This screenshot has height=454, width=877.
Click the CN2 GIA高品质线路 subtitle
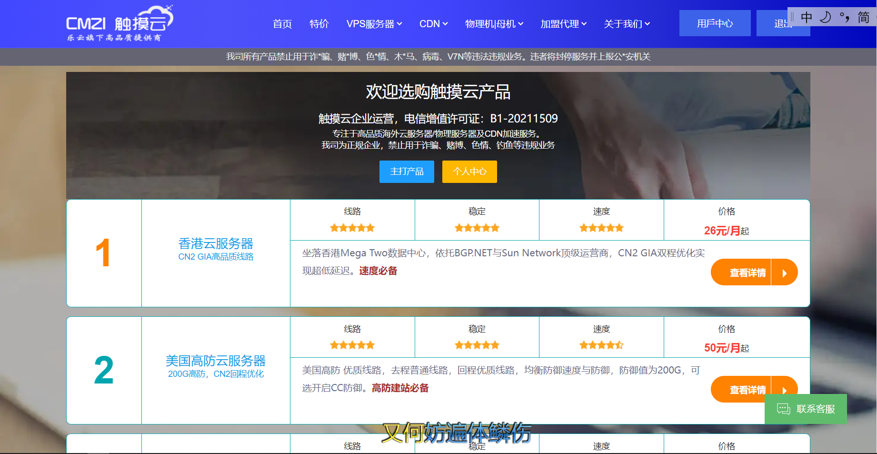click(216, 257)
